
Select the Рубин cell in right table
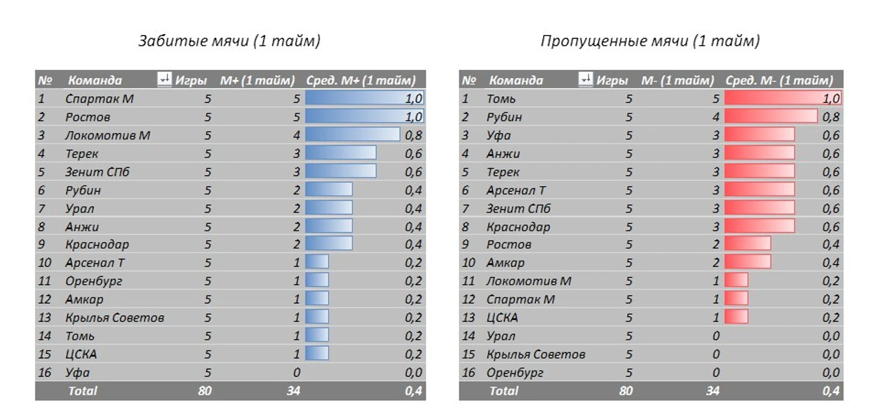coord(504,117)
